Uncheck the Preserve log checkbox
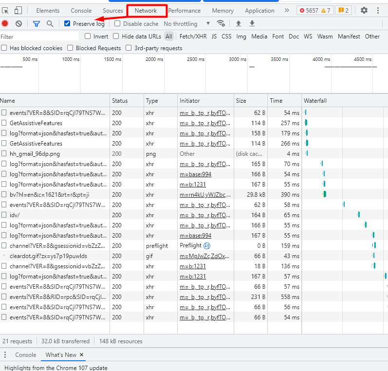Viewport: 388px width, 371px height. pyautogui.click(x=68, y=23)
